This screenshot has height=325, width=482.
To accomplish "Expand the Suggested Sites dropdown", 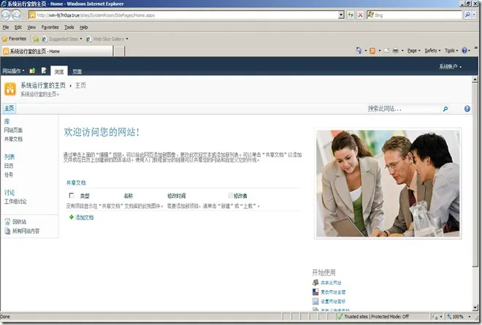I will [x=81, y=39].
